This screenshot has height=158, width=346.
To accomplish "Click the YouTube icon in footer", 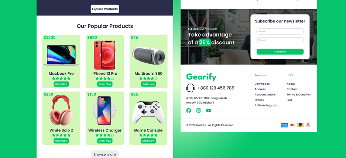I will tap(209, 110).
